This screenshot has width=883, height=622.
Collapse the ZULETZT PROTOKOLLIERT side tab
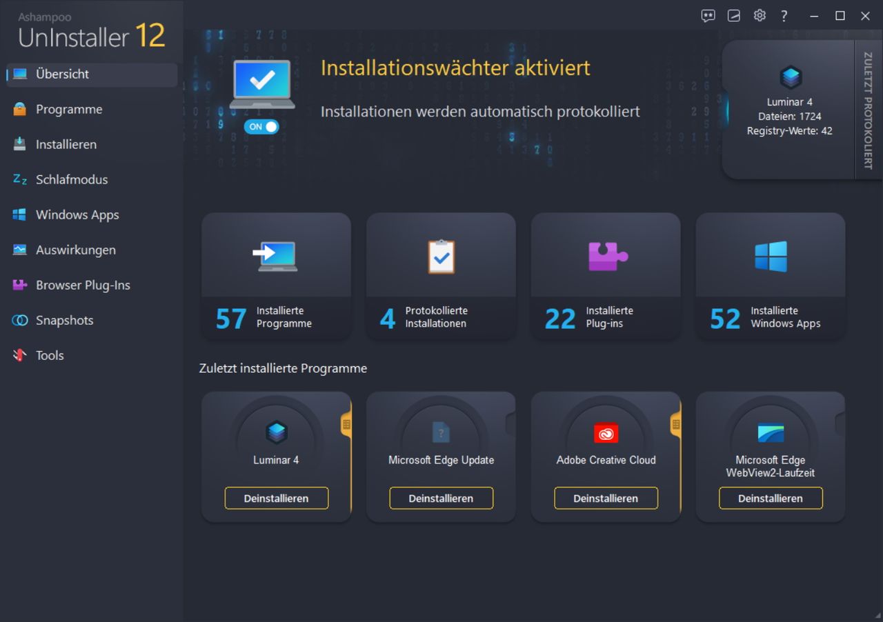coord(869,110)
